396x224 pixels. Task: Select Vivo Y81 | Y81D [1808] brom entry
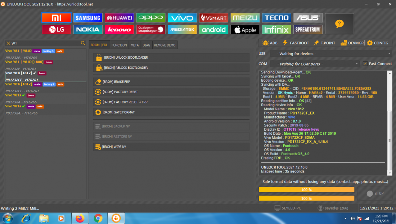[45, 65]
